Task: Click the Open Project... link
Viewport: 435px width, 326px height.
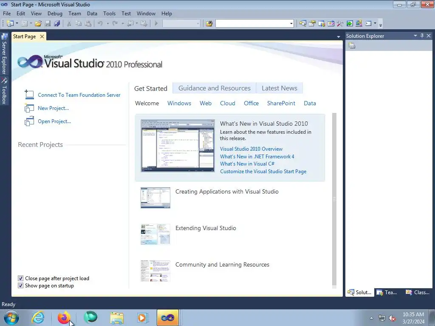Action: [x=54, y=121]
